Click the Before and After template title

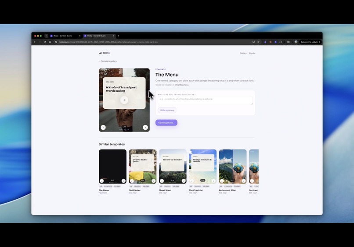pos(228,190)
